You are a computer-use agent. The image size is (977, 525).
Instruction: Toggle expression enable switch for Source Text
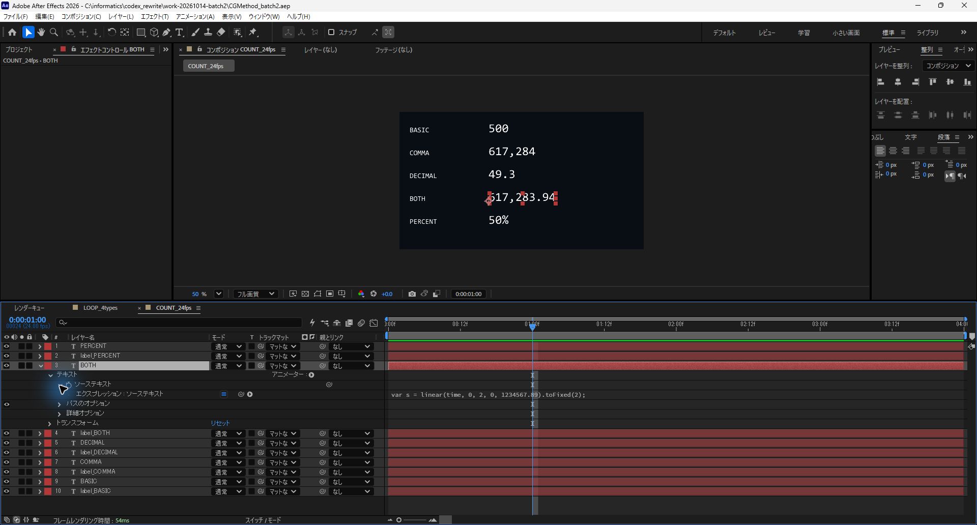[223, 394]
